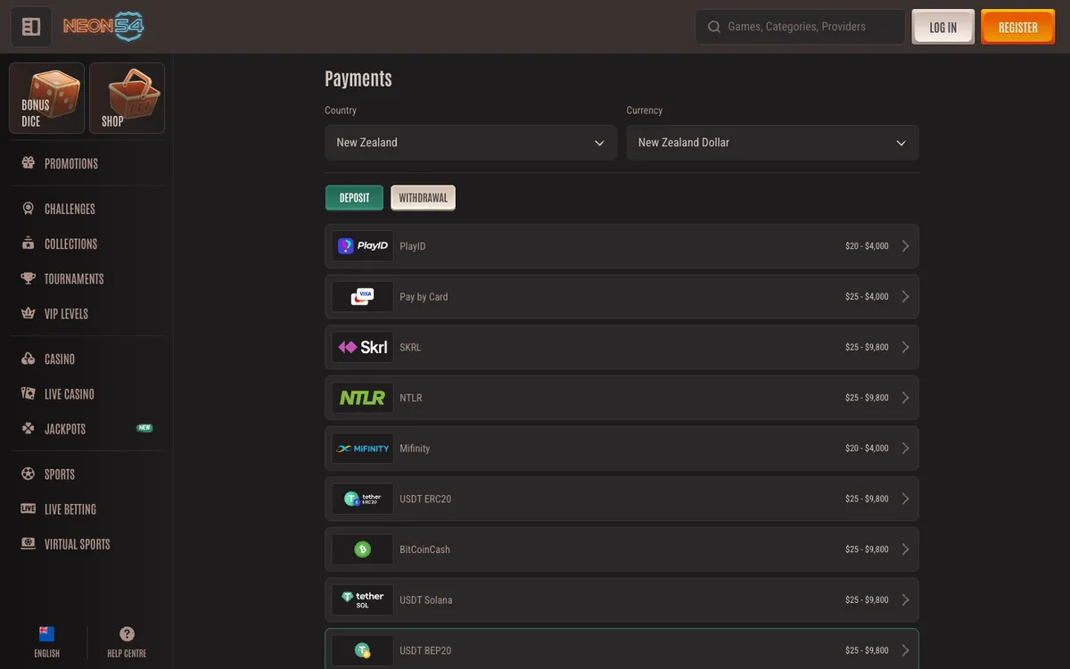Expand the PlayID row chevron
Image resolution: width=1070 pixels, height=669 pixels.
coord(905,246)
